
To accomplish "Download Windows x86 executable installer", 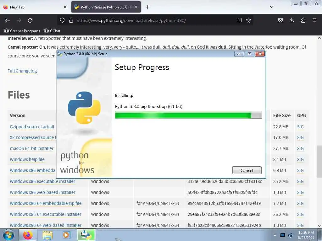I will 42,181.
